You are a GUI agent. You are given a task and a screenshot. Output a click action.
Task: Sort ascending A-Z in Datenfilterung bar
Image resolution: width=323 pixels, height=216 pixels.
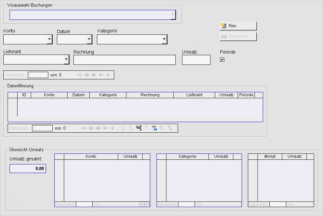tap(123, 128)
